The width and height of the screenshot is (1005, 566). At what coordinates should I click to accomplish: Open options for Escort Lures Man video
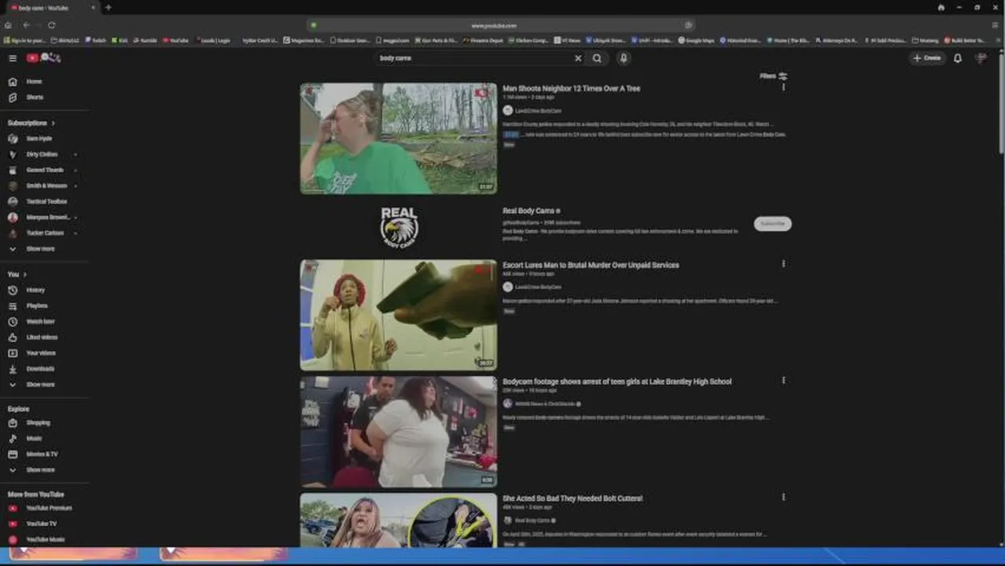coord(783,264)
